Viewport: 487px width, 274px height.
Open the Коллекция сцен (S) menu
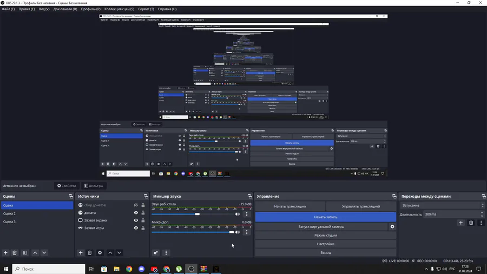click(x=119, y=9)
